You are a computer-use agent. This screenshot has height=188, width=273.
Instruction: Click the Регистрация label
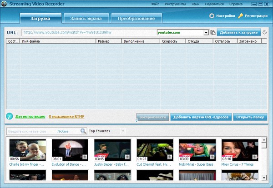point(256,16)
